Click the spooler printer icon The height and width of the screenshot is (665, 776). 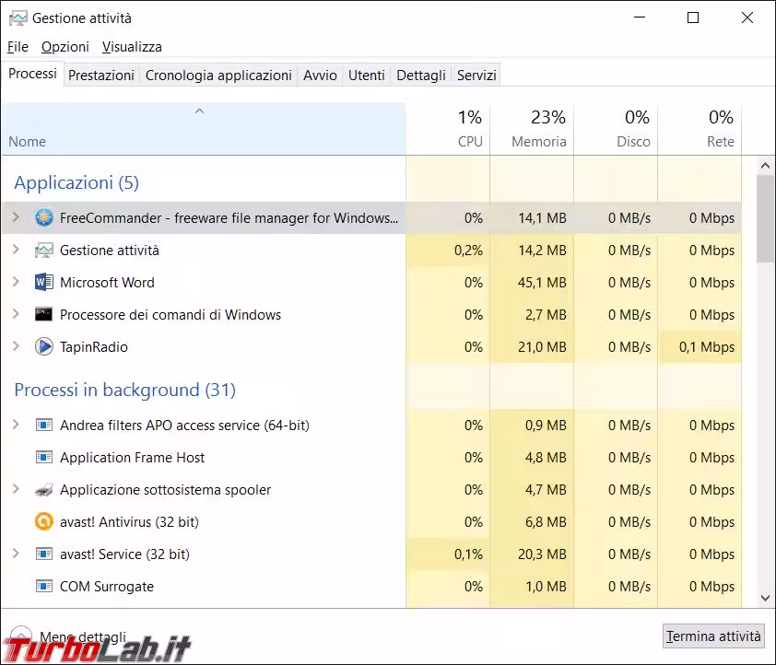point(44,489)
